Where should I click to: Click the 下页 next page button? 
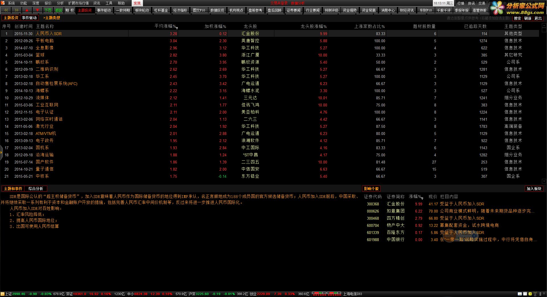48,10
